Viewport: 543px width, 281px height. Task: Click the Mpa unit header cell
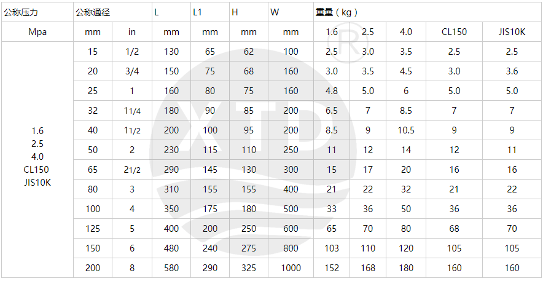[x=37, y=32]
